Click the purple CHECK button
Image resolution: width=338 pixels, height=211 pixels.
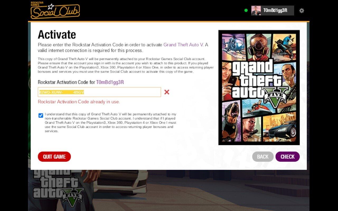[x=288, y=157]
